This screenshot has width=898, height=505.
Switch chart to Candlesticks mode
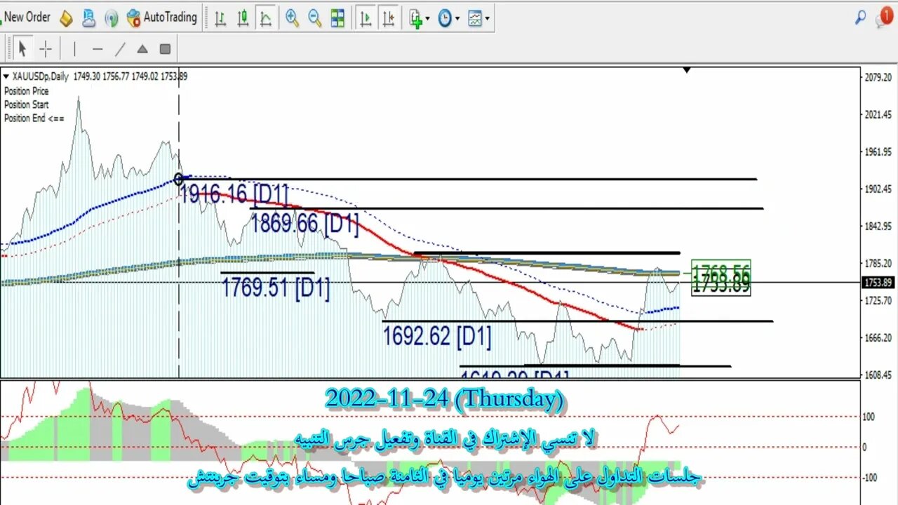click(x=243, y=19)
